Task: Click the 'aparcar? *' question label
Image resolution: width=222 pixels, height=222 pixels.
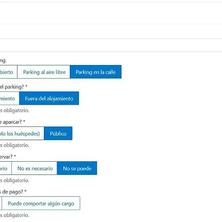Action: (x=13, y=122)
